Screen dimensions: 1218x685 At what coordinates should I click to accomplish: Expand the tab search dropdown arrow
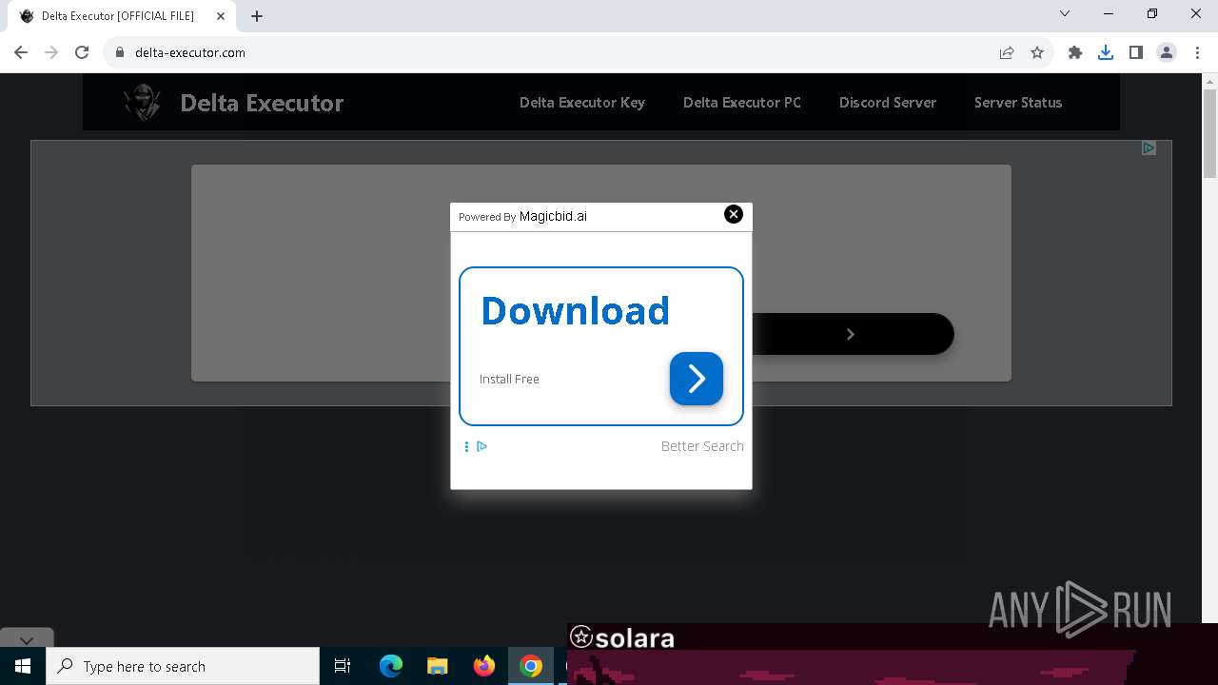point(1065,13)
